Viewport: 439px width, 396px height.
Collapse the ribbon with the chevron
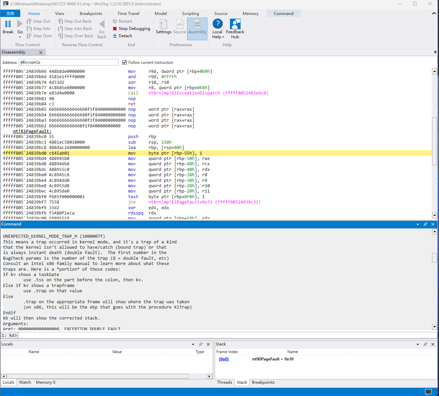point(434,13)
